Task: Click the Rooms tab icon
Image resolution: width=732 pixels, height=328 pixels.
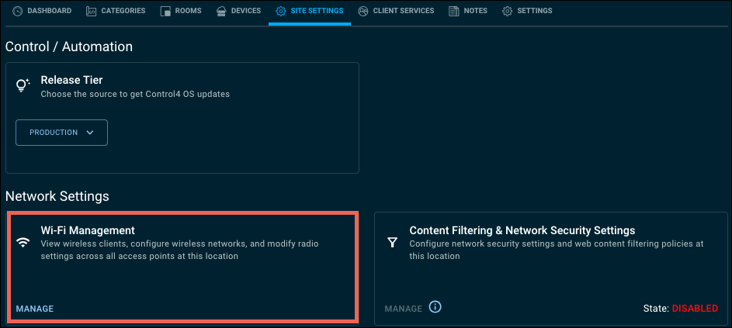Action: click(165, 12)
